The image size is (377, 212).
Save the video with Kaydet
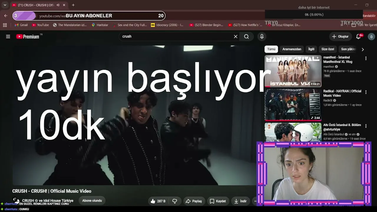tap(218, 201)
